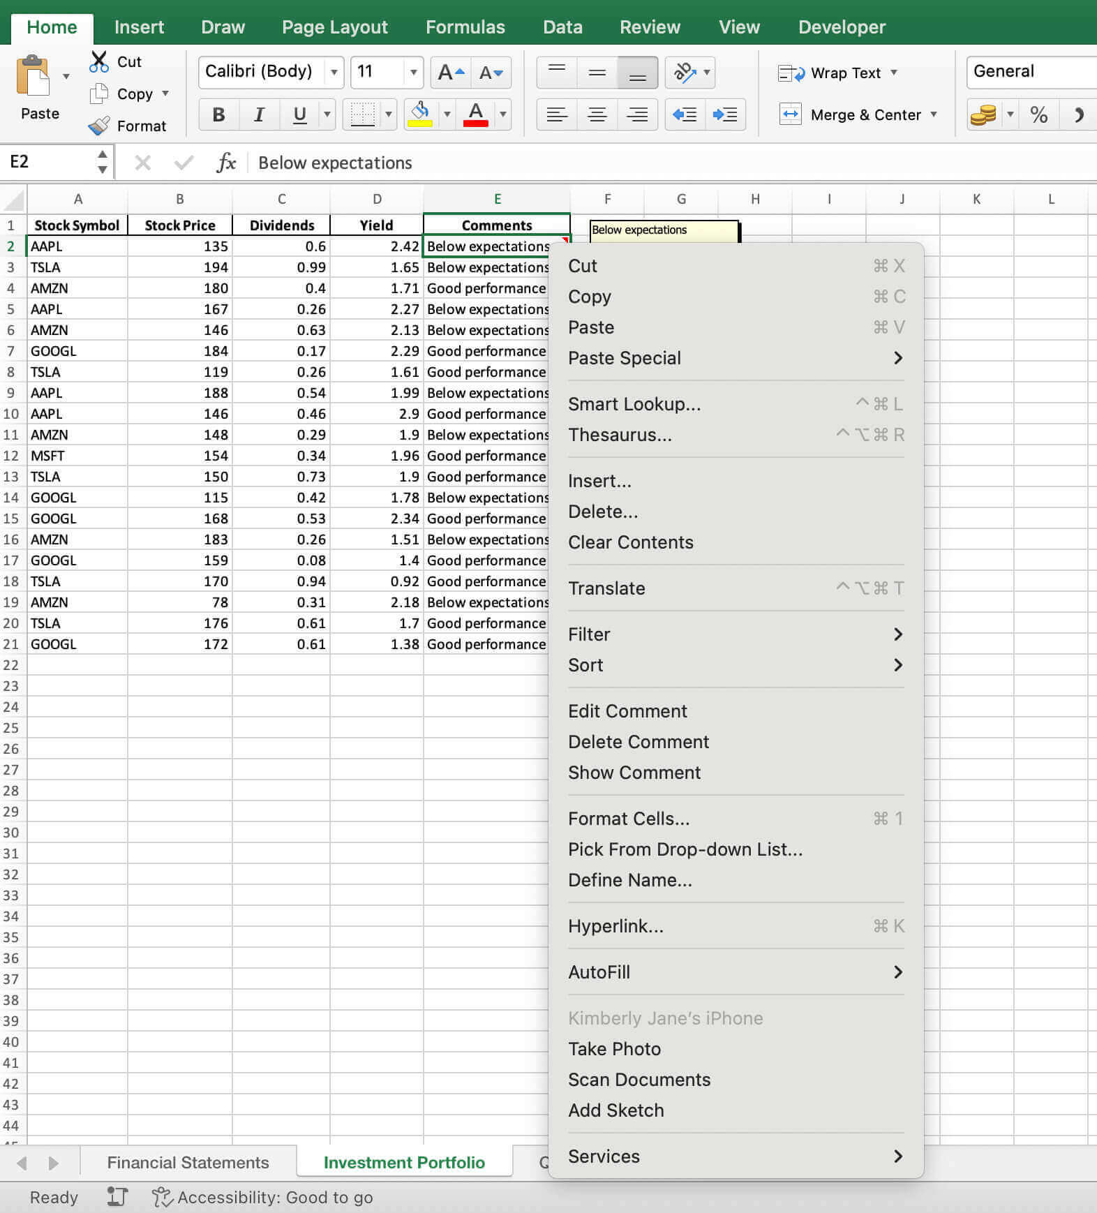The height and width of the screenshot is (1213, 1097).
Task: Open Financial Statements sheet tab
Action: [188, 1162]
